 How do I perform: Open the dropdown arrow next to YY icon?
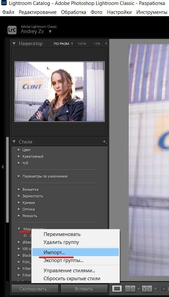click(155, 289)
